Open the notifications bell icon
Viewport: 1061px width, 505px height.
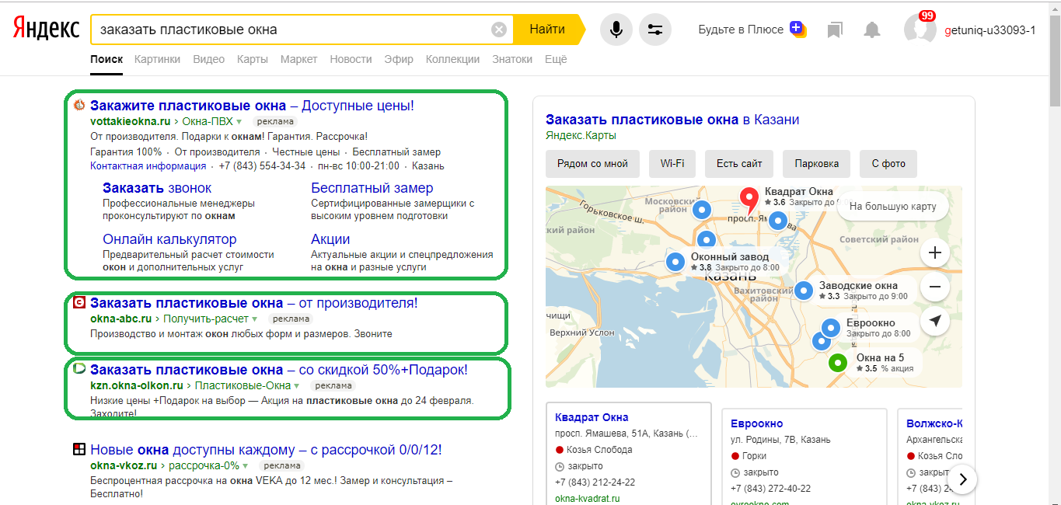point(872,30)
